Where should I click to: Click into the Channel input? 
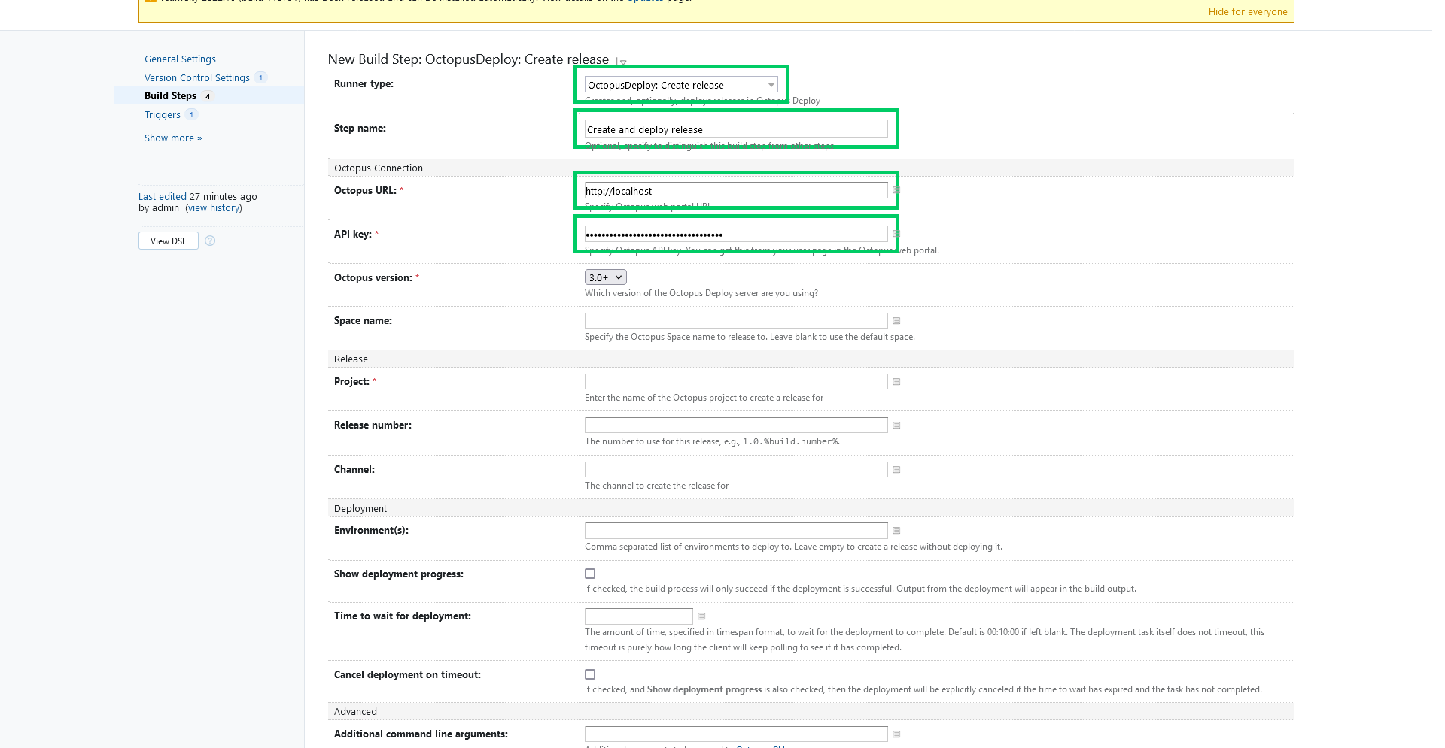736,470
